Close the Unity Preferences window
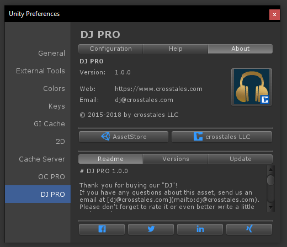The height and width of the screenshot is (247, 287). [x=274, y=14]
